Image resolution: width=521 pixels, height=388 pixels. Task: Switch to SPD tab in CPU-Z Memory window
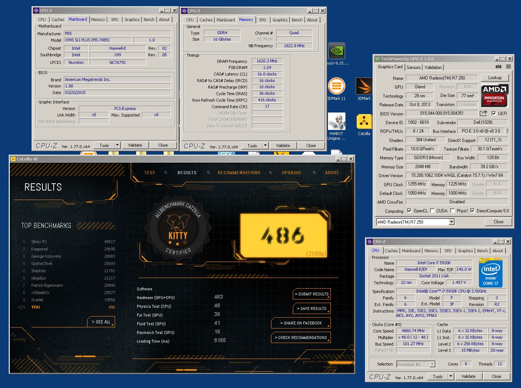click(263, 20)
